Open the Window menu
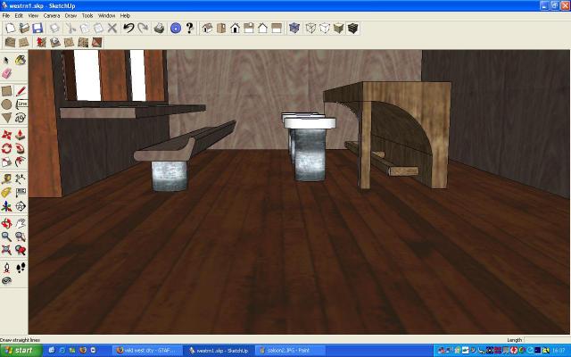The width and height of the screenshot is (571, 357). [x=106, y=15]
